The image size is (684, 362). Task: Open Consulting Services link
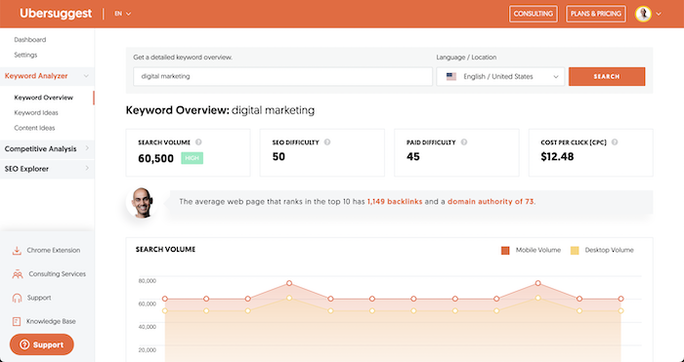57,274
